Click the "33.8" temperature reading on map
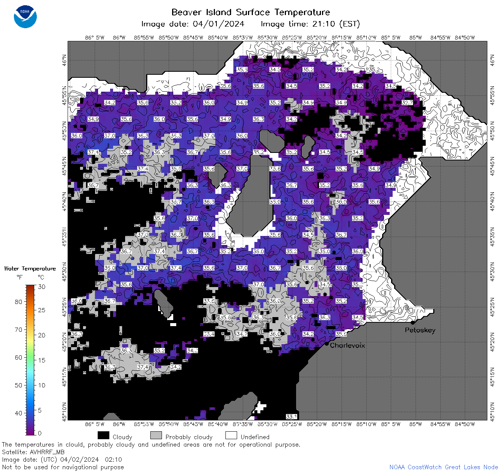 pos(209,301)
